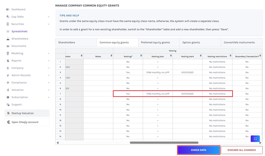Image resolution: width=265 pixels, height=156 pixels.
Task: Open the Option grants tab
Action: pos(191,42)
